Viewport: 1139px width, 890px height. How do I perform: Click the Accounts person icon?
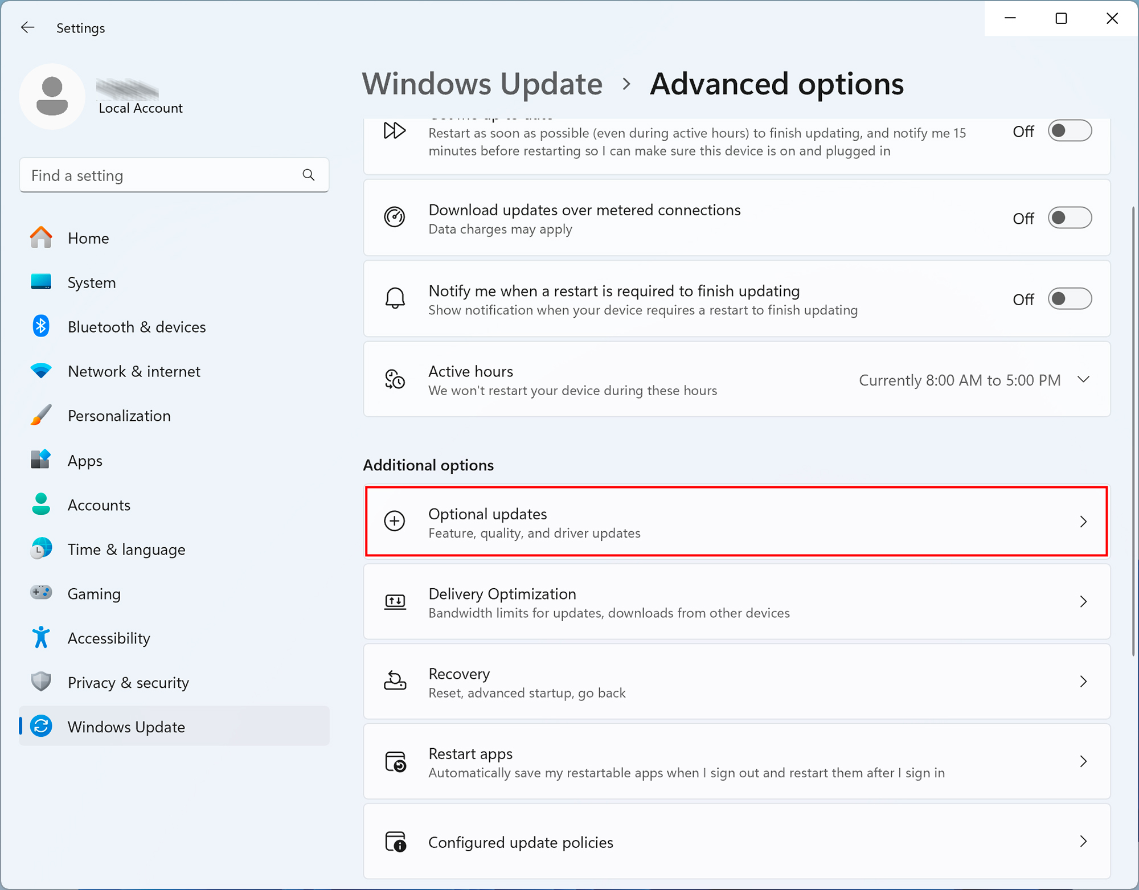(x=41, y=504)
